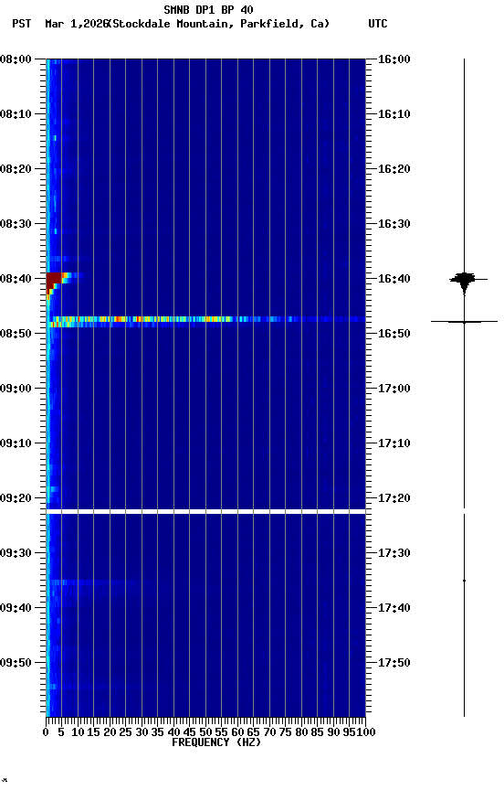Click the '17:00' UTC time label

394,389
